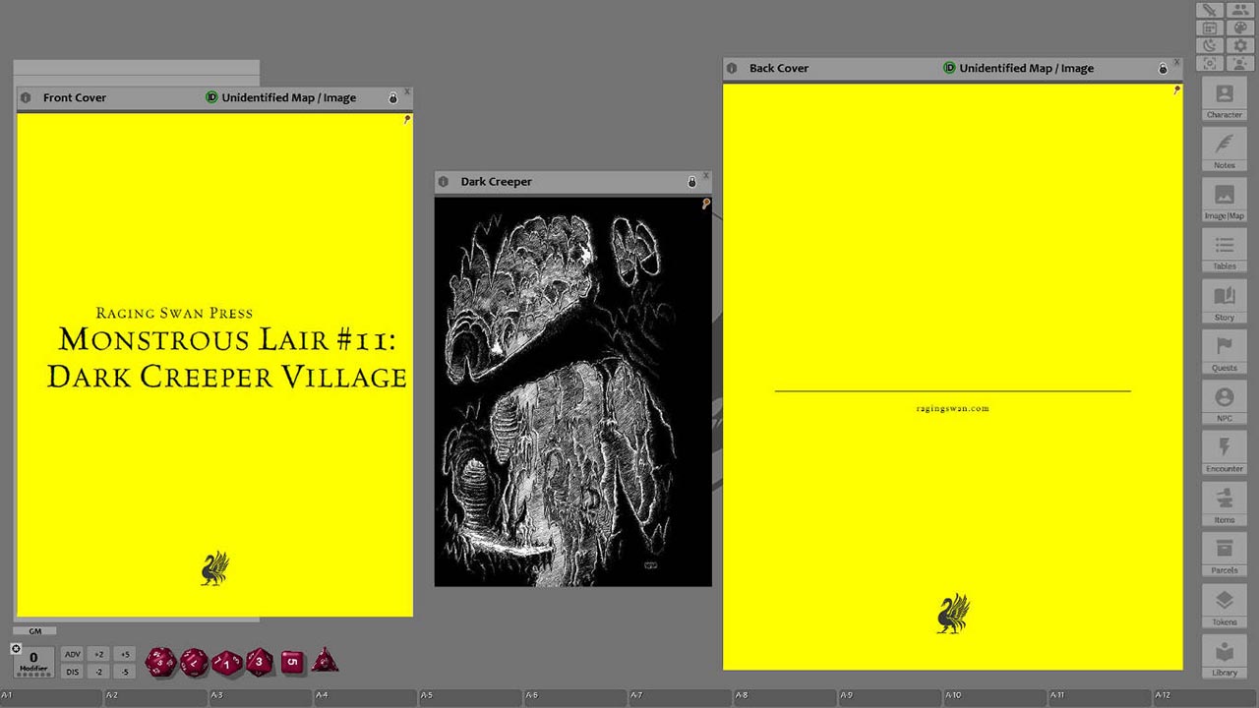Open the Character panel in the sidebar

1224,99
